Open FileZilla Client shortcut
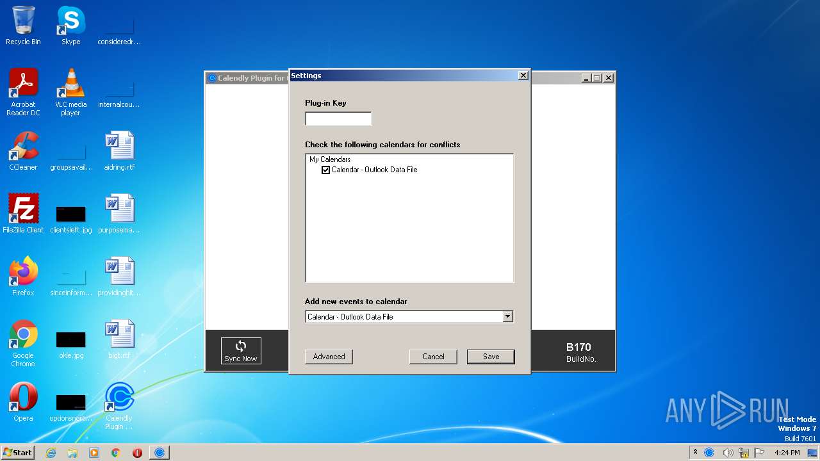820x461 pixels. pos(23,214)
